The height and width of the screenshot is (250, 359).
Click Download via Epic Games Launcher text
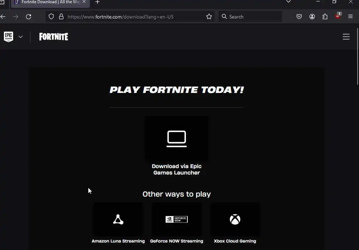177,170
